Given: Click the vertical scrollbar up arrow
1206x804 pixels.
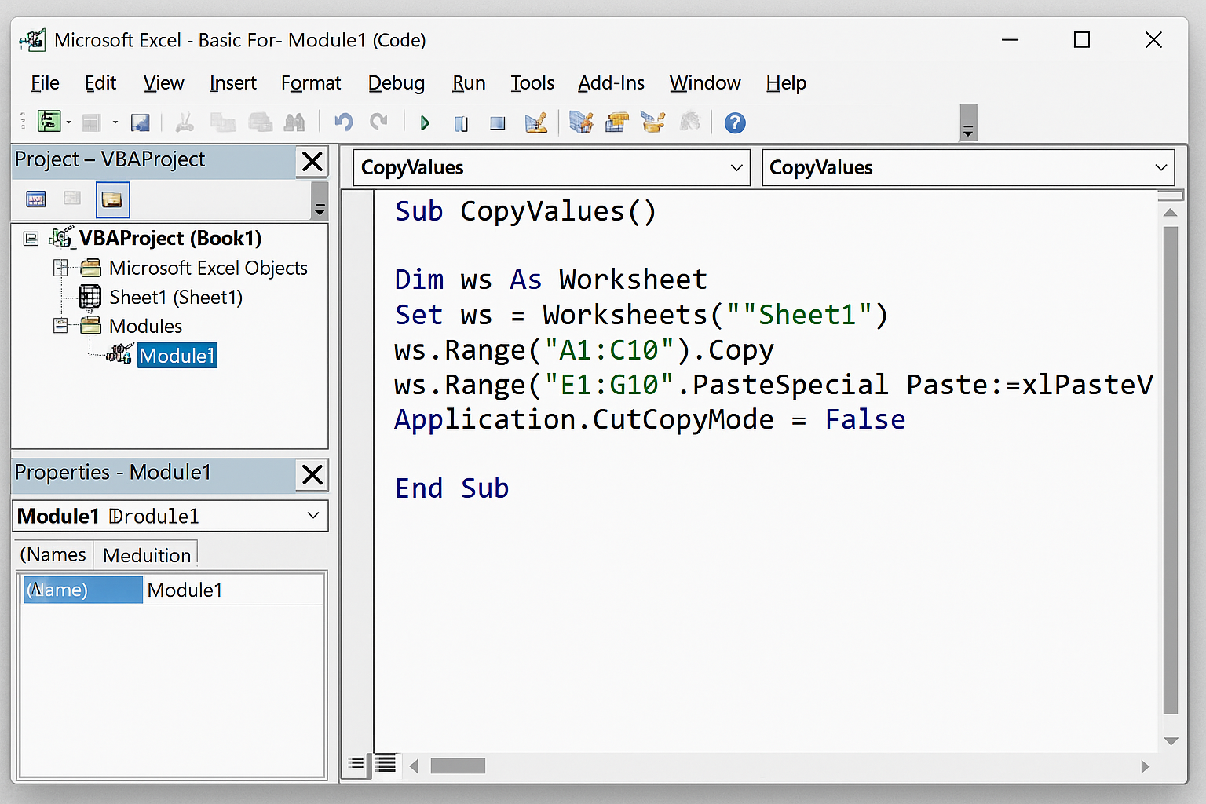Looking at the screenshot, I should [x=1170, y=212].
